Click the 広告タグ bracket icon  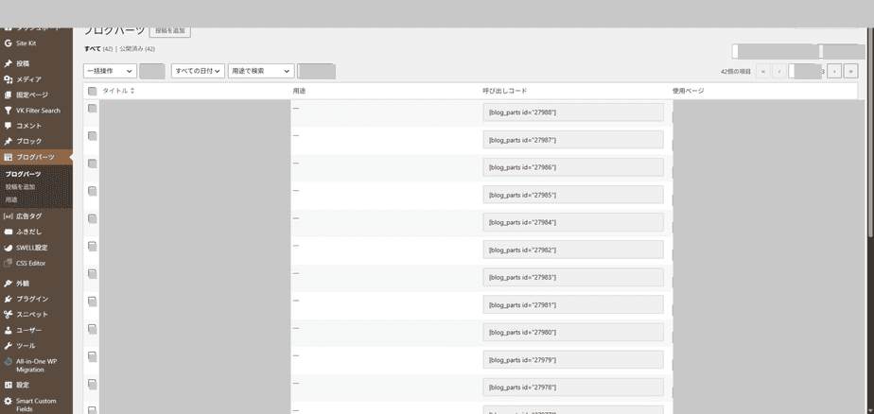(x=8, y=216)
